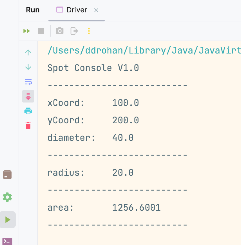Select the Driver run tab
Viewport: 241px width, 245px height.
[x=72, y=10]
